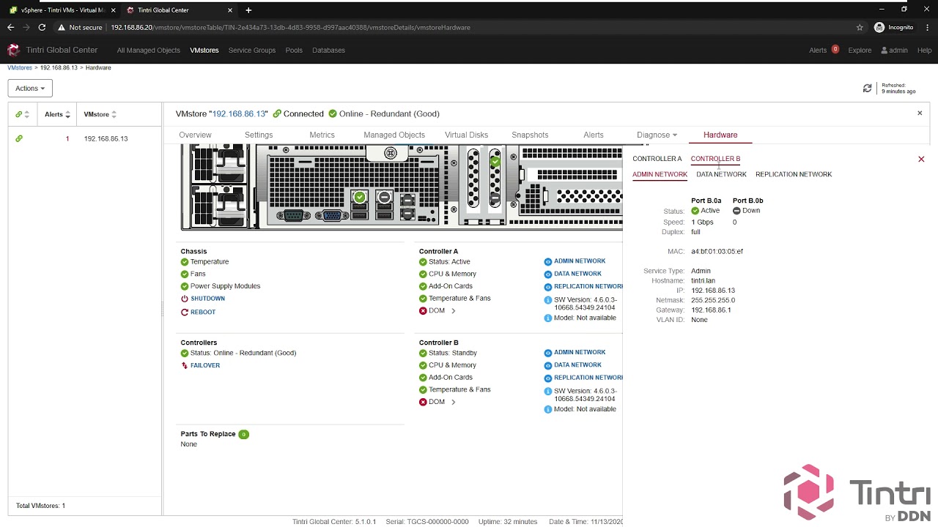
Task: Click the info icon beside Controller A SW Version
Action: tap(548, 300)
